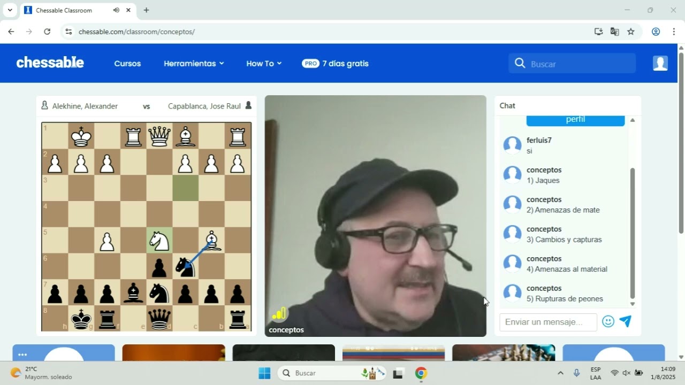
Task: View site information for chessable.com
Action: coord(68,32)
